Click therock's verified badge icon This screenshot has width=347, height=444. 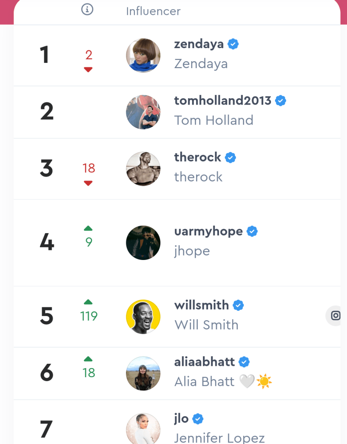[x=231, y=157]
